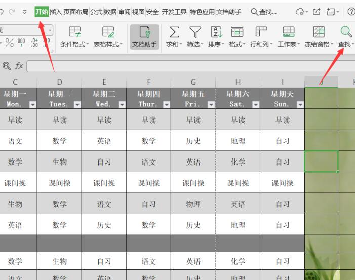The height and width of the screenshot is (280, 355).
Task: Switch to the 插入 tab
Action: coord(56,12)
